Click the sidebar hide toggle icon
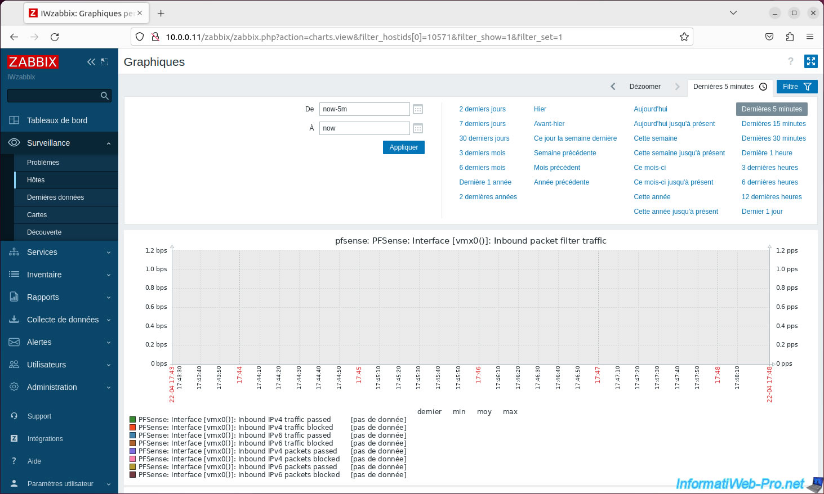The image size is (824, 494). 105,62
